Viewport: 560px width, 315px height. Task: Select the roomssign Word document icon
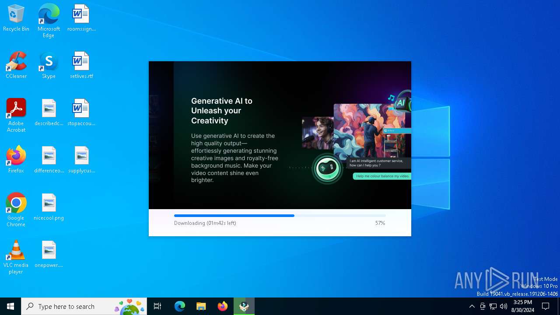click(x=81, y=18)
